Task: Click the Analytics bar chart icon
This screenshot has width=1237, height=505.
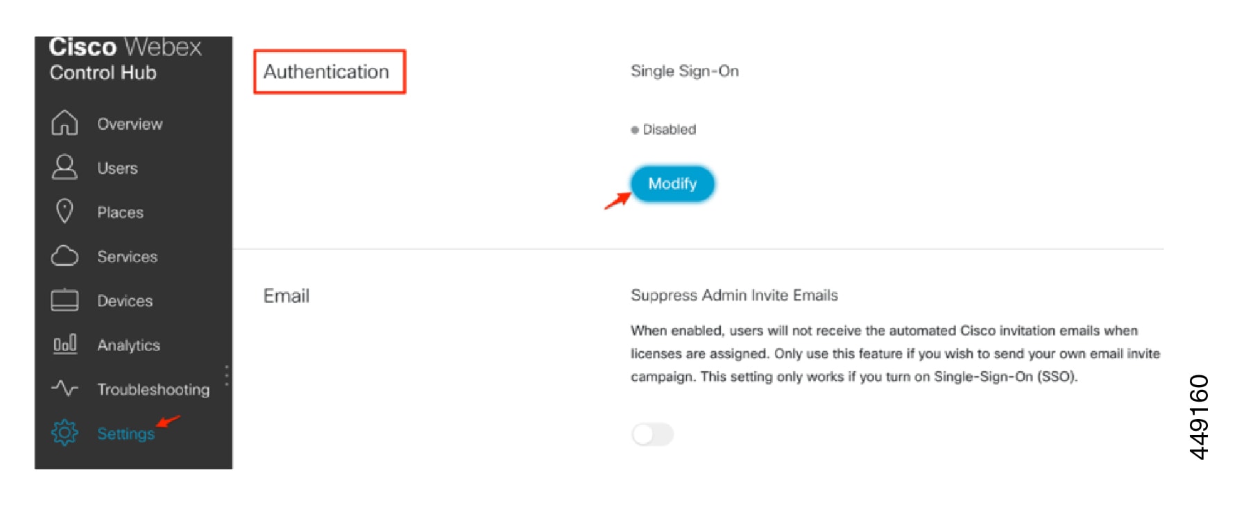Action: pos(65,345)
